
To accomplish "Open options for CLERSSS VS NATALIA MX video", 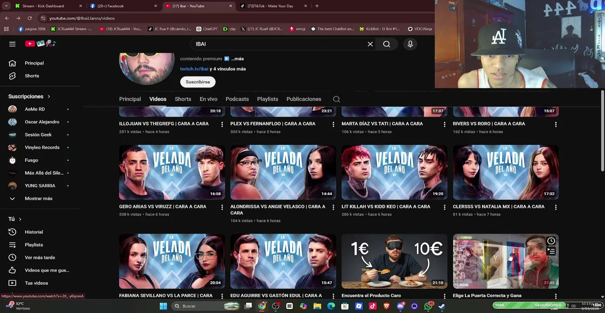I will 555,207.
